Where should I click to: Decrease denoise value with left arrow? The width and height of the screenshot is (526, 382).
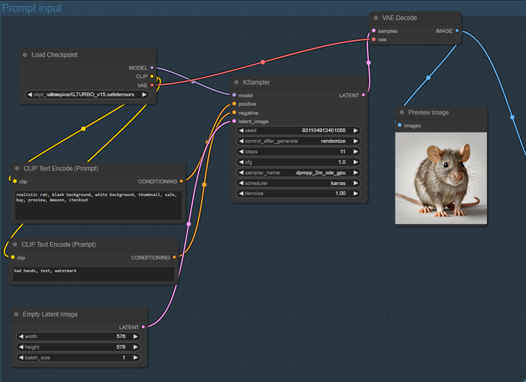coord(241,193)
